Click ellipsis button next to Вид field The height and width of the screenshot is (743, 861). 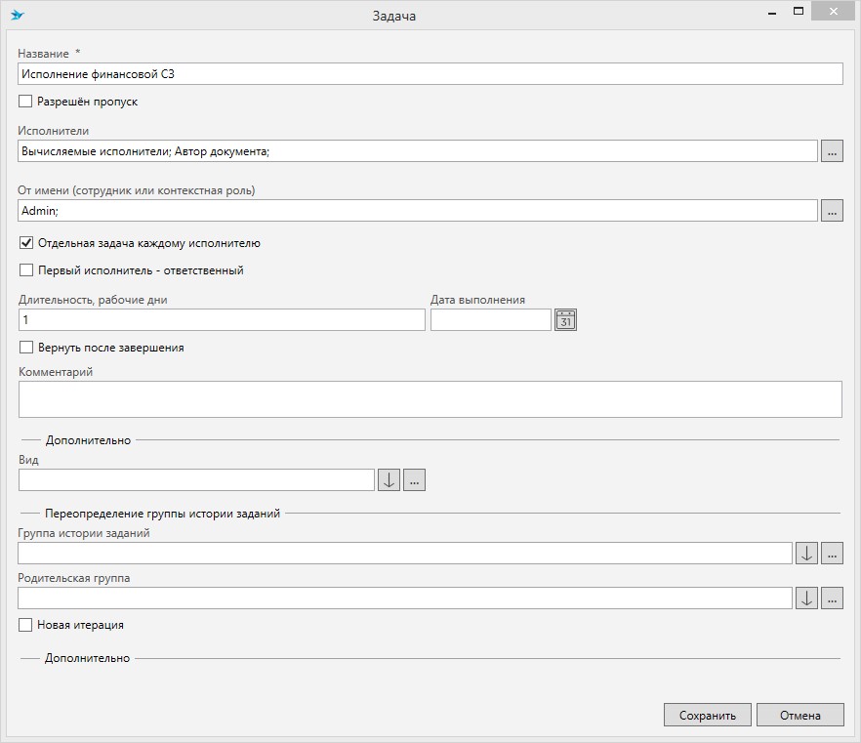click(x=414, y=479)
